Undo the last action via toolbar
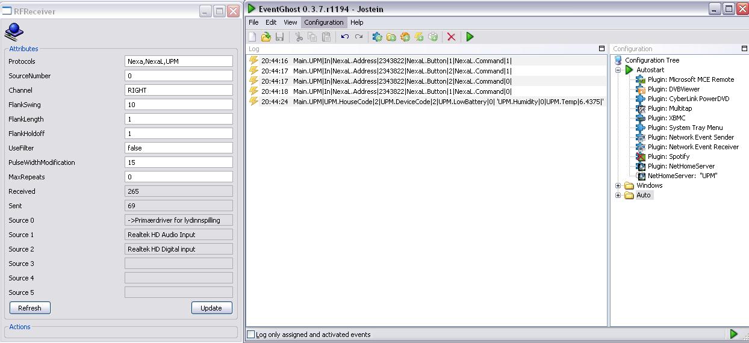 344,37
